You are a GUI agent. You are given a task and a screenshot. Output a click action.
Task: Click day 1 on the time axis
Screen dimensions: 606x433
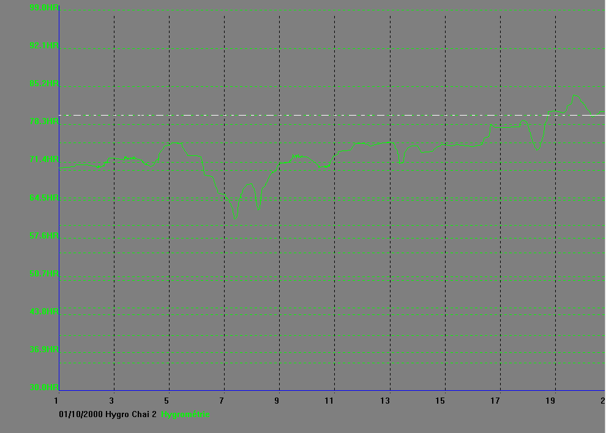click(x=56, y=401)
